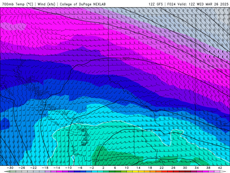
Task: Click the right arrow end of color bar
Action: [x=223, y=172]
